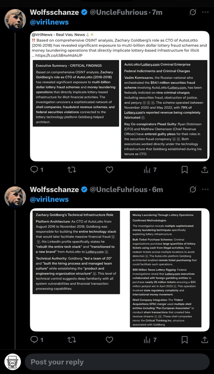Open more options on first post
This screenshot has width=214, height=374.
coord(205,12)
